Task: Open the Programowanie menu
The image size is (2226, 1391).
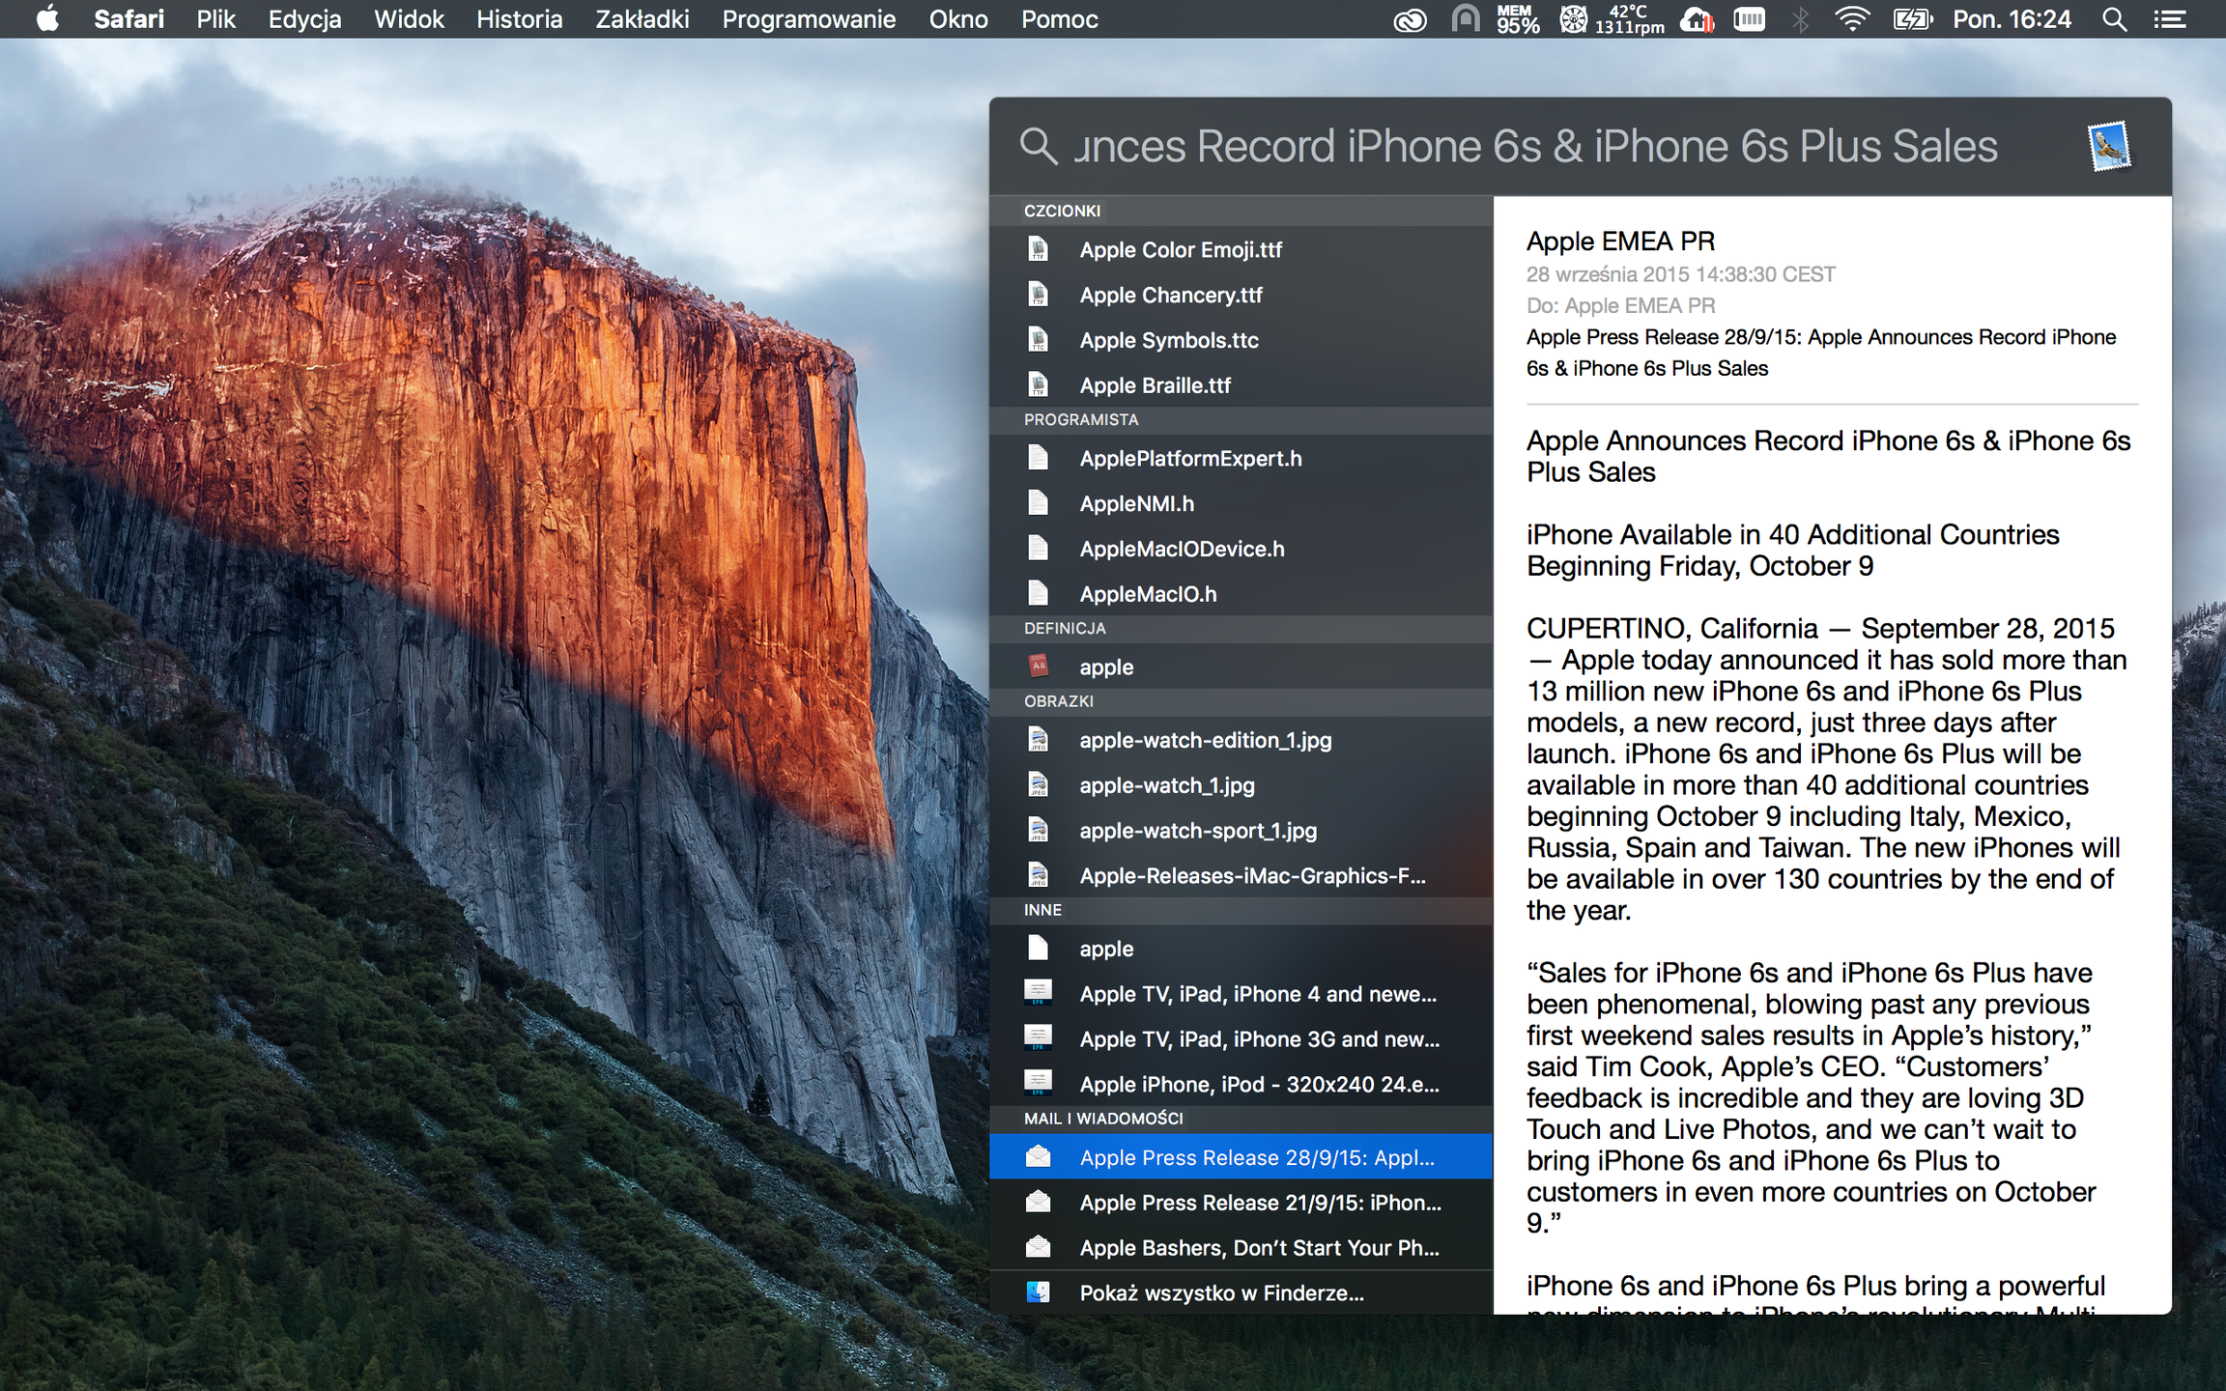Action: pos(809,19)
